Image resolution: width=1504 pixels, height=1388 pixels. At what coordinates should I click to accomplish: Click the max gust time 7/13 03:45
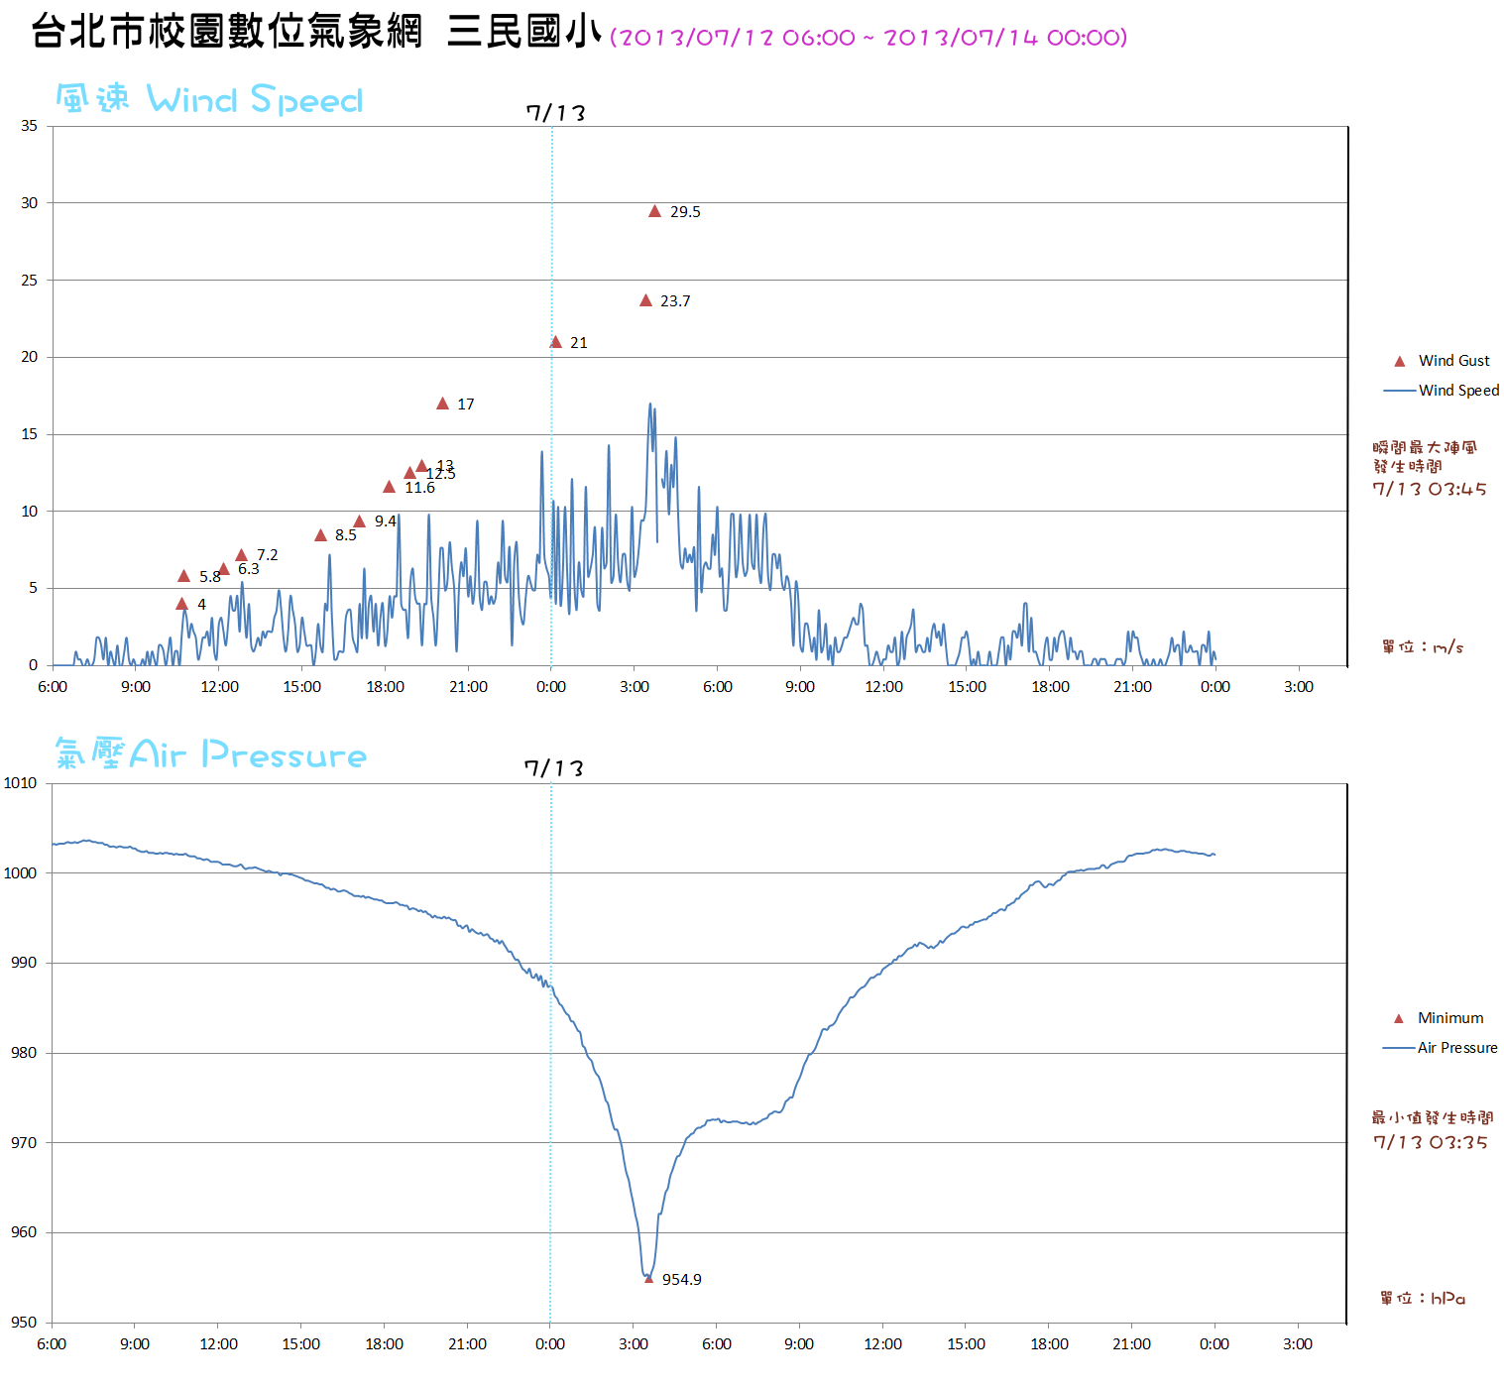(x=1429, y=489)
